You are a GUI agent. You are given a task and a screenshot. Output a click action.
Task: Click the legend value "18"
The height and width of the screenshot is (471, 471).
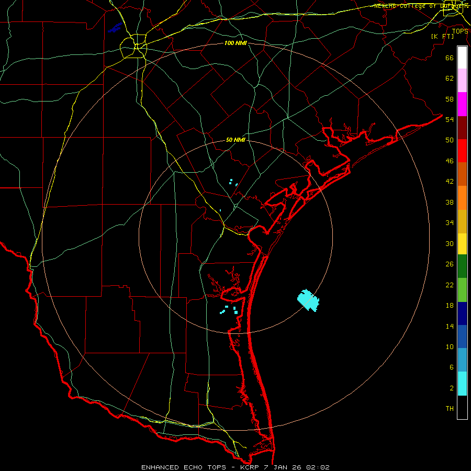[x=450, y=306]
